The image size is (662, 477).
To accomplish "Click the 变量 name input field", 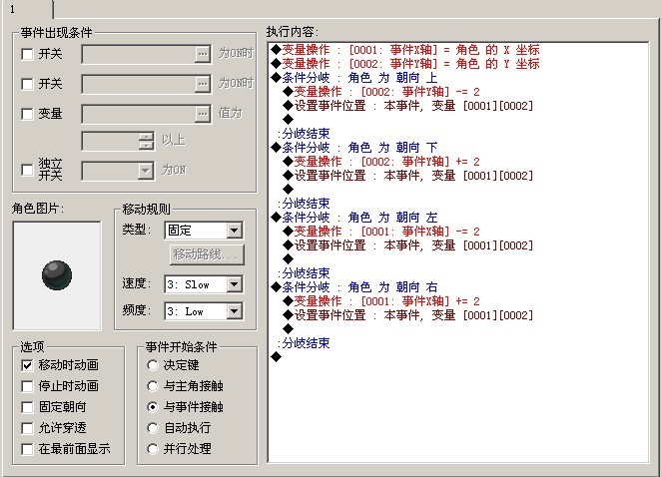I will coord(139,114).
